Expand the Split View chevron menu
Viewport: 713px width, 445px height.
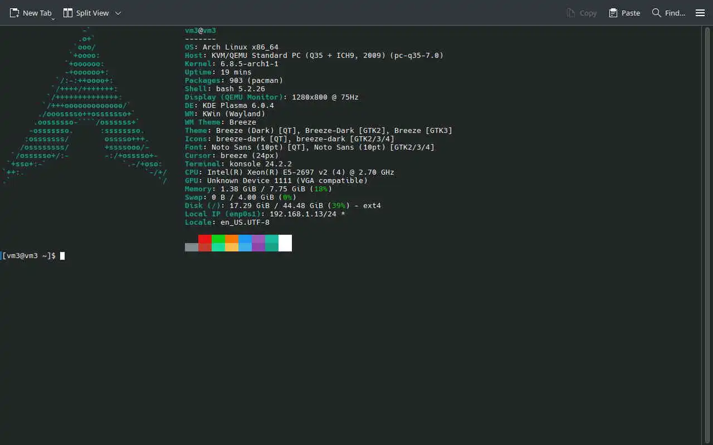click(x=118, y=13)
